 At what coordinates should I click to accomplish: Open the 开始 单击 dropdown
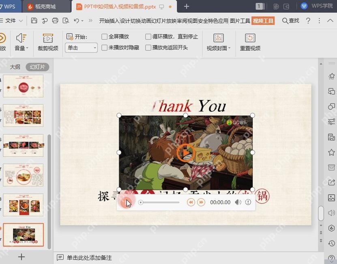(x=81, y=48)
